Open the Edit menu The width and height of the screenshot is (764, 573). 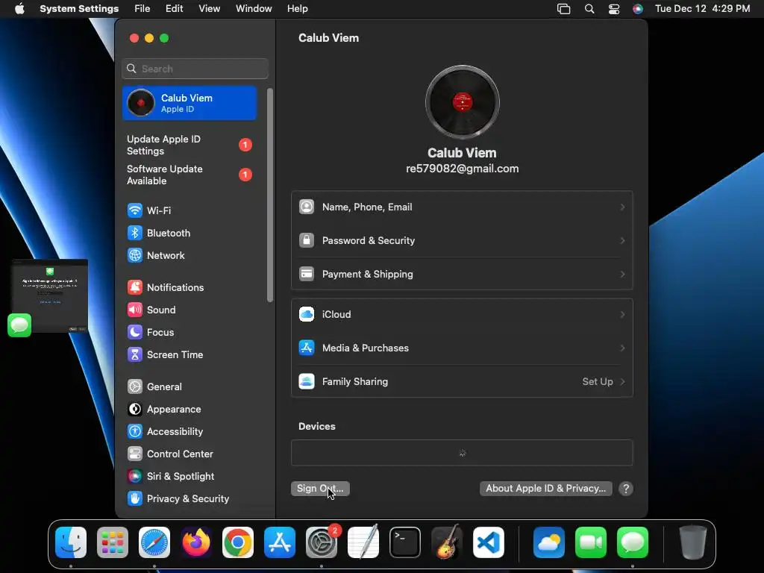point(174,9)
